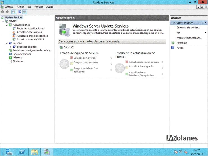Click the Actualizaciones críticas icon
The width and height of the screenshot is (208, 156).
pyautogui.click(x=14, y=32)
